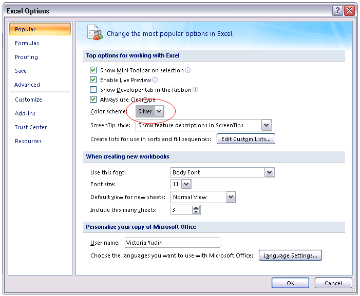
Task: Open the Use this font dropdown
Action: [x=269, y=172]
